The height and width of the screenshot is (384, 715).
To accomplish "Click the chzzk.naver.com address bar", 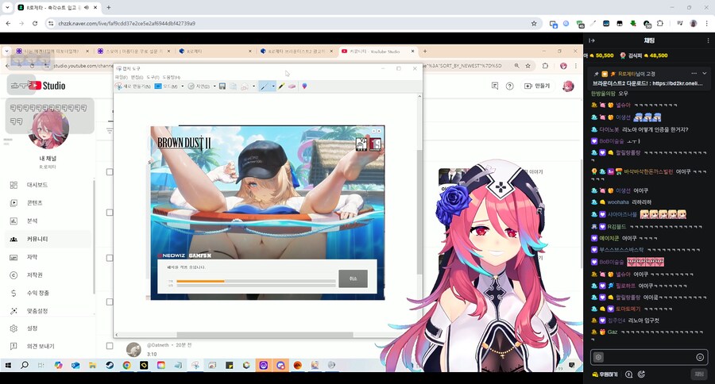I will [x=292, y=23].
